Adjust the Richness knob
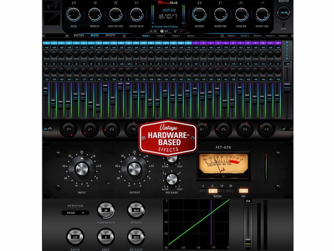 click(200, 14)
